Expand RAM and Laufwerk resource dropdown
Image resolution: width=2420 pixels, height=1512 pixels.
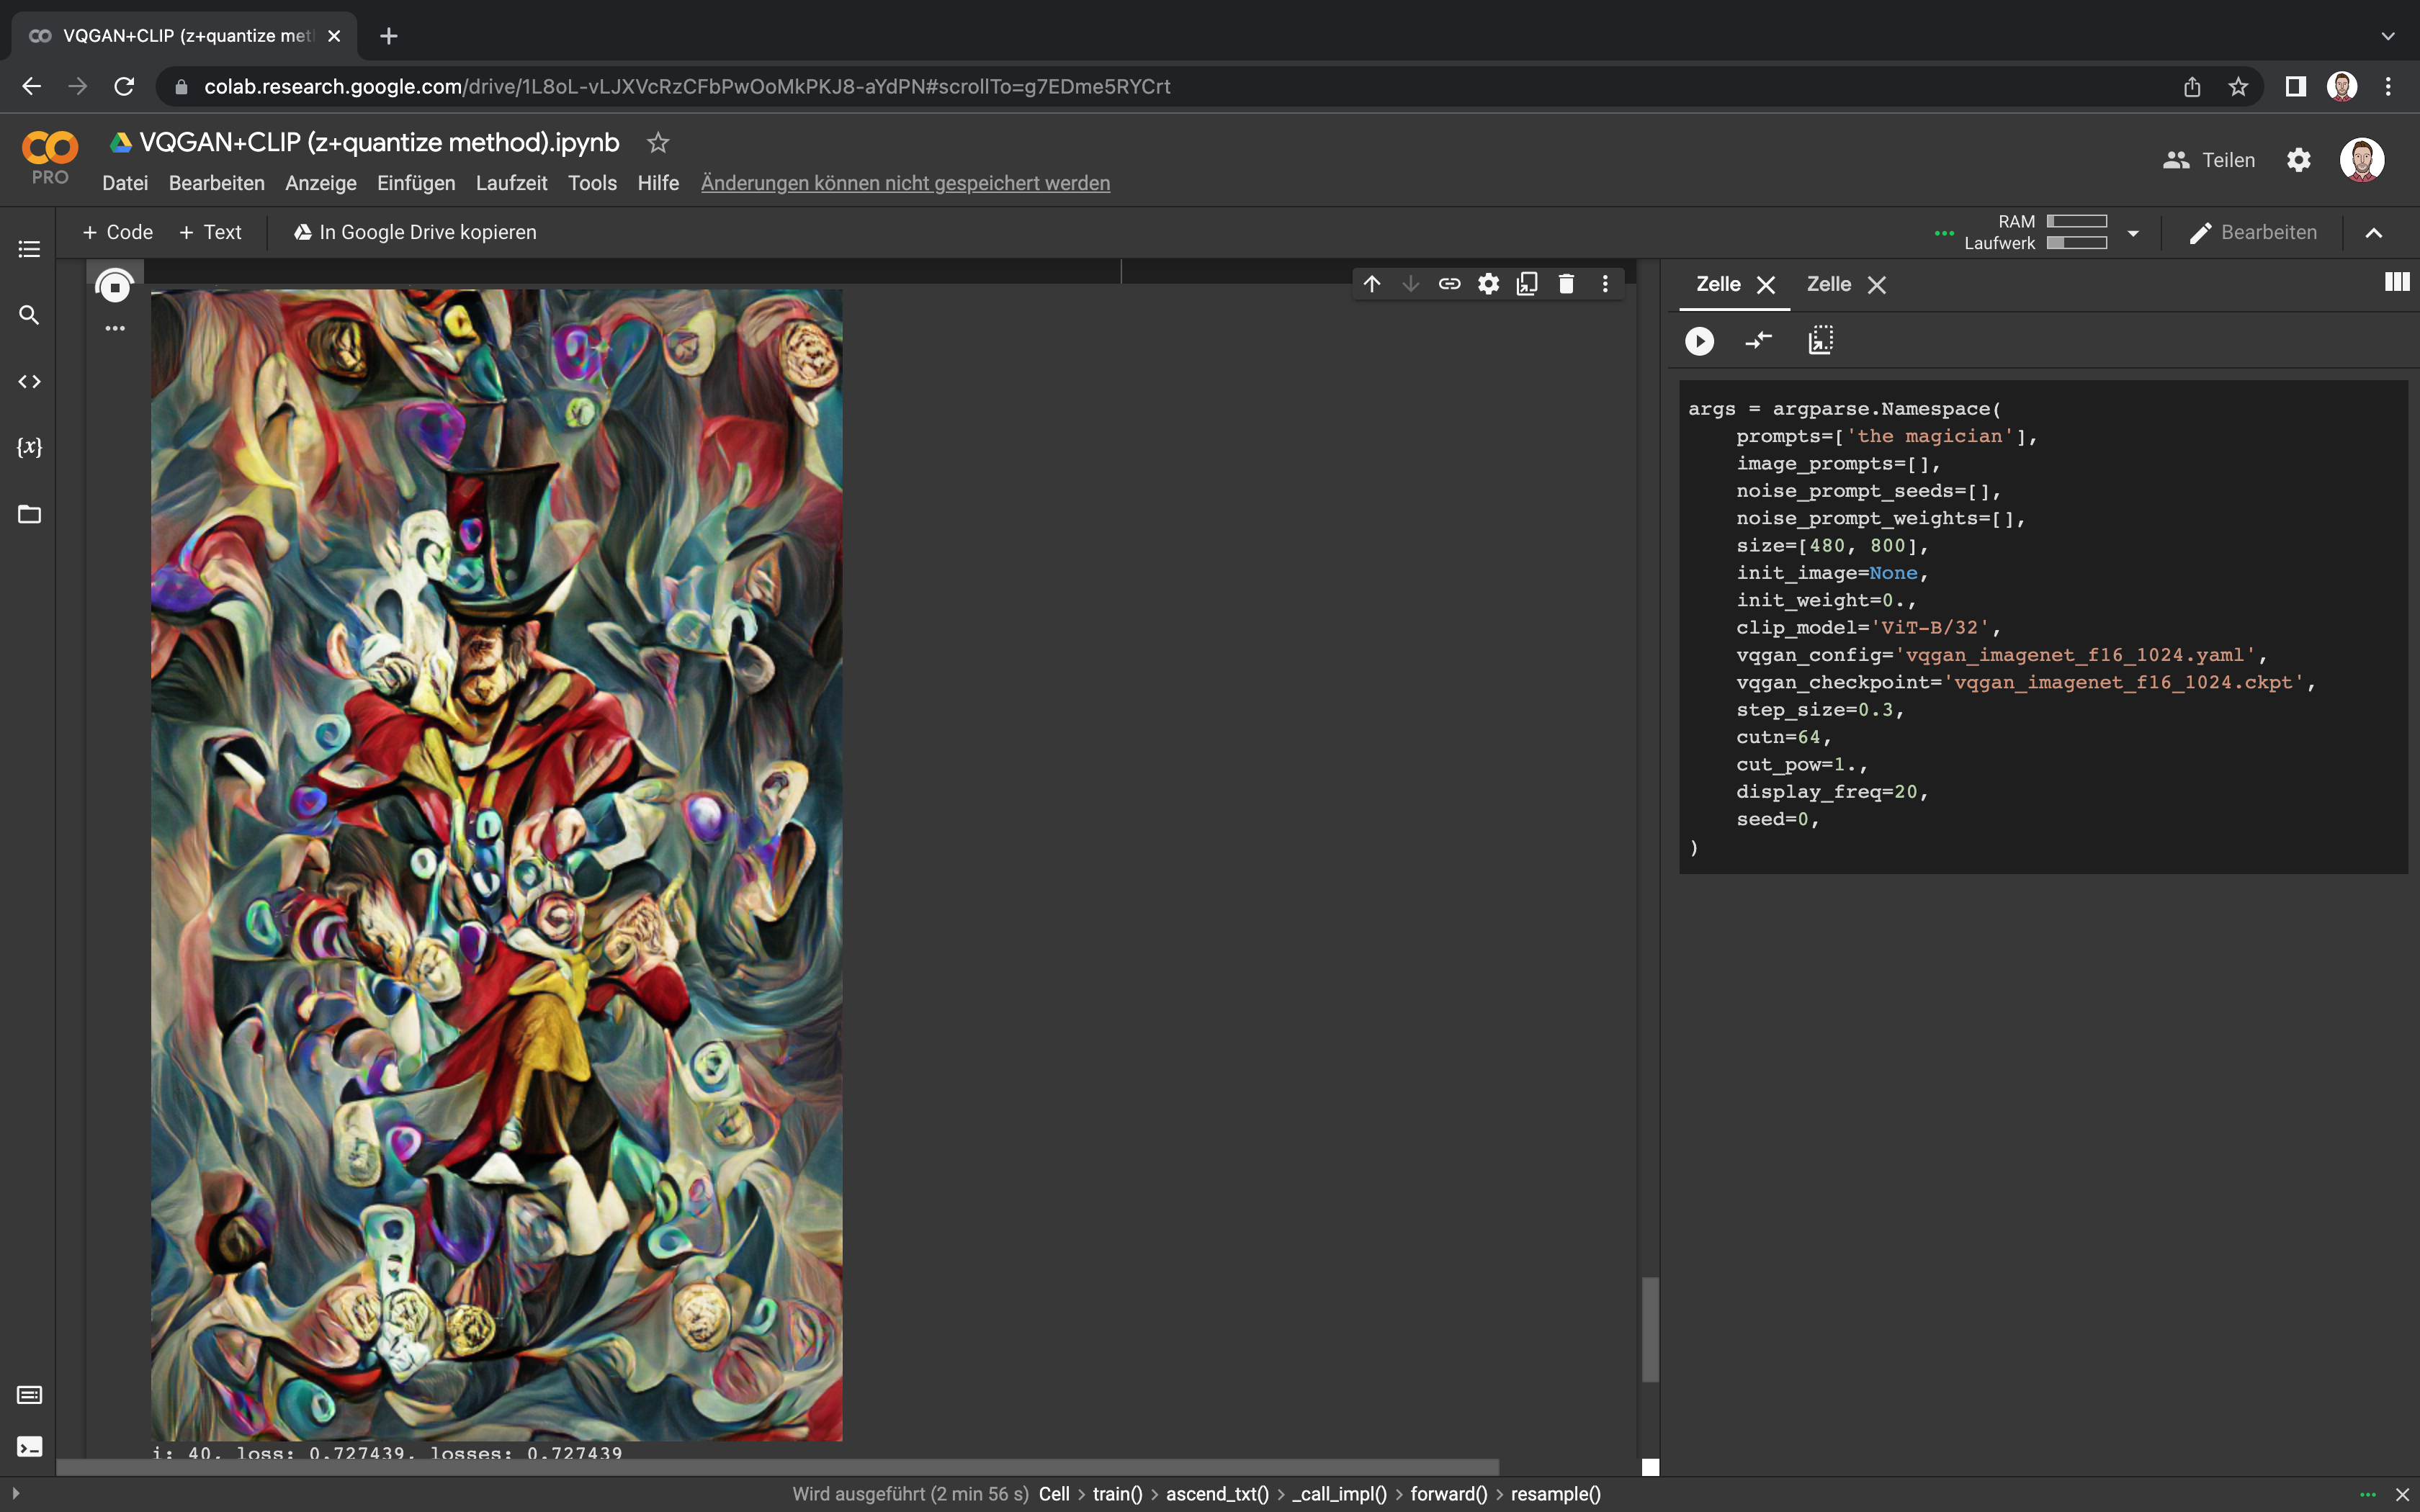(2133, 233)
